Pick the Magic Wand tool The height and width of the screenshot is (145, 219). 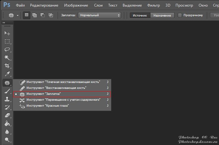tap(7, 58)
